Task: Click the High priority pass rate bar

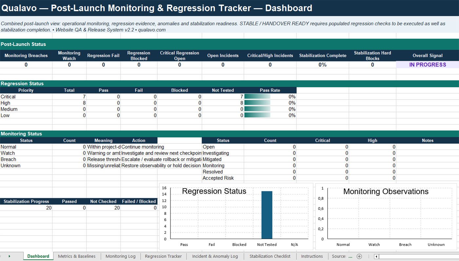Action: click(257, 103)
